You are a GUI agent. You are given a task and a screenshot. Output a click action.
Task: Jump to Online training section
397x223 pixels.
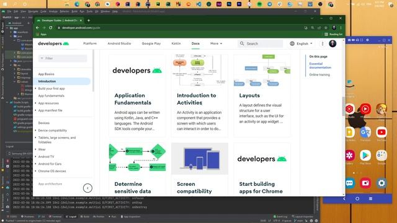point(319,74)
